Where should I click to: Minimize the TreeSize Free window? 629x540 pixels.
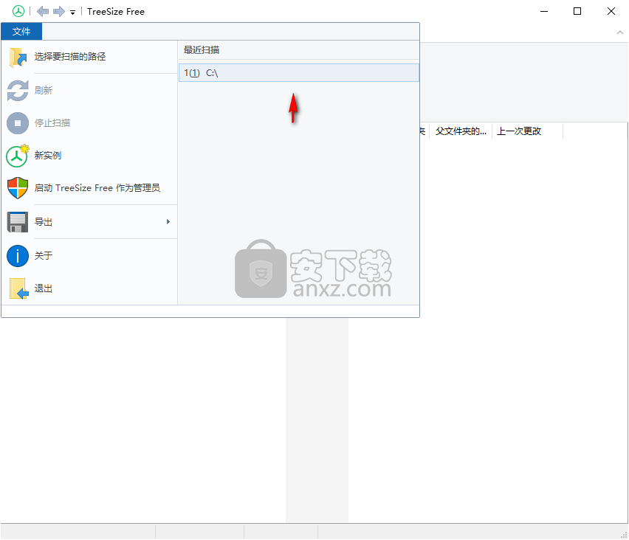544,11
